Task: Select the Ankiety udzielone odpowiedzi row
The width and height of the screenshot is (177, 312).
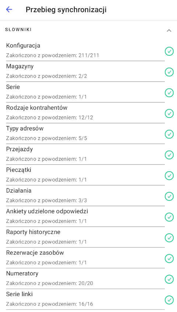Action: tap(88, 216)
